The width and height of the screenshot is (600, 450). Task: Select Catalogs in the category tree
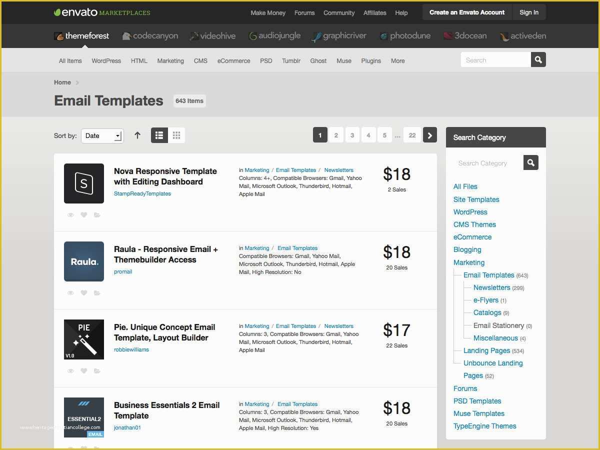487,312
